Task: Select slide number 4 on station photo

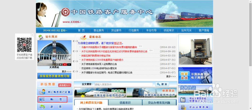Action: click(69, 65)
